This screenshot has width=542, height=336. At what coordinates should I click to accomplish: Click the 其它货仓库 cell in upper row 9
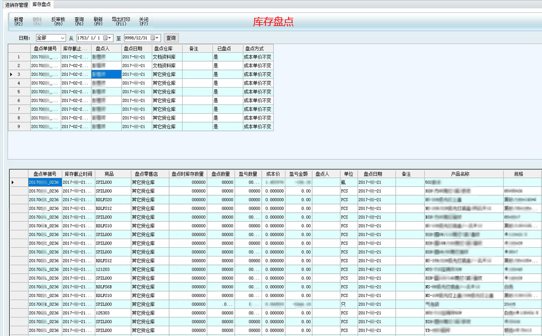coord(167,127)
